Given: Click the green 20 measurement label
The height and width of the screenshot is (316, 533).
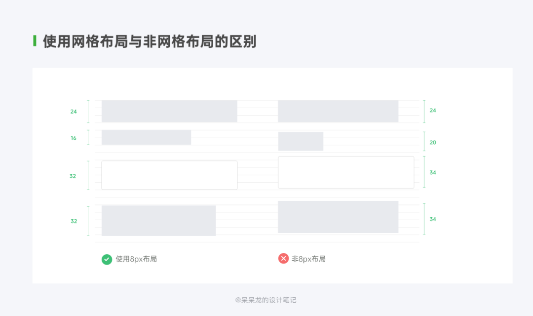Looking at the screenshot, I should tap(433, 143).
